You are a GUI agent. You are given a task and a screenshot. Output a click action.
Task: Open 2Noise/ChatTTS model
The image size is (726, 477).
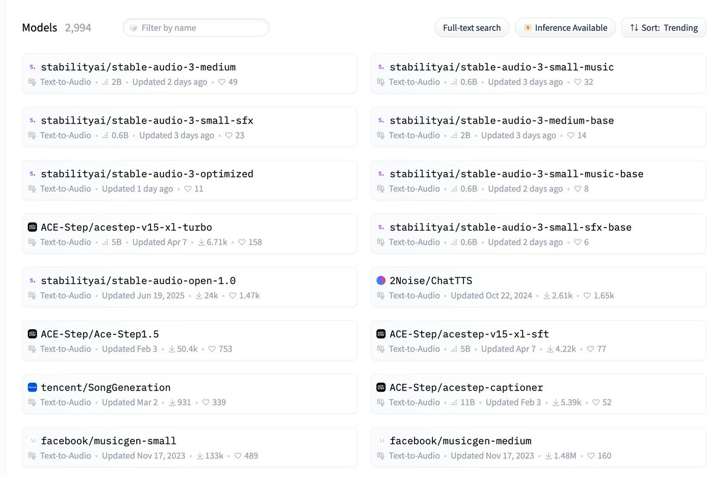coord(538,287)
